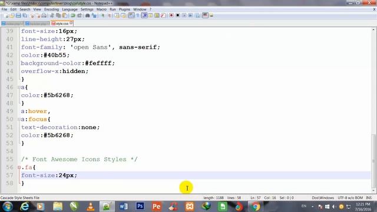Click 'length : 1188' in status bar
377x212 pixels.
tap(213, 198)
